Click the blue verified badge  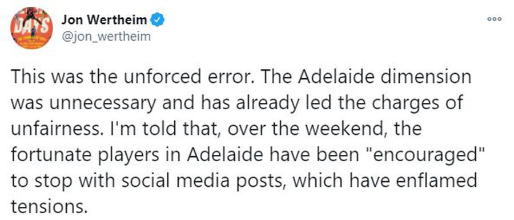[158, 21]
